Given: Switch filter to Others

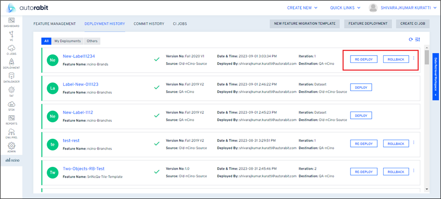Looking at the screenshot, I should coord(92,41).
